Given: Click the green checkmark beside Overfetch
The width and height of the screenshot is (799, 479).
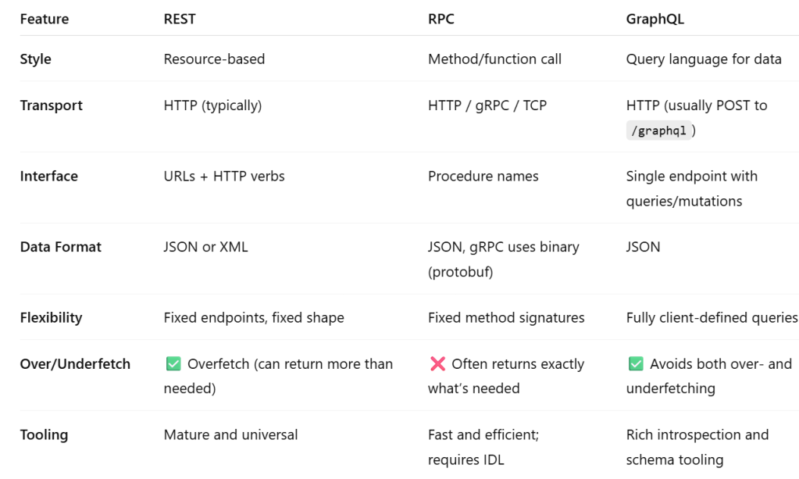Looking at the screenshot, I should (173, 364).
